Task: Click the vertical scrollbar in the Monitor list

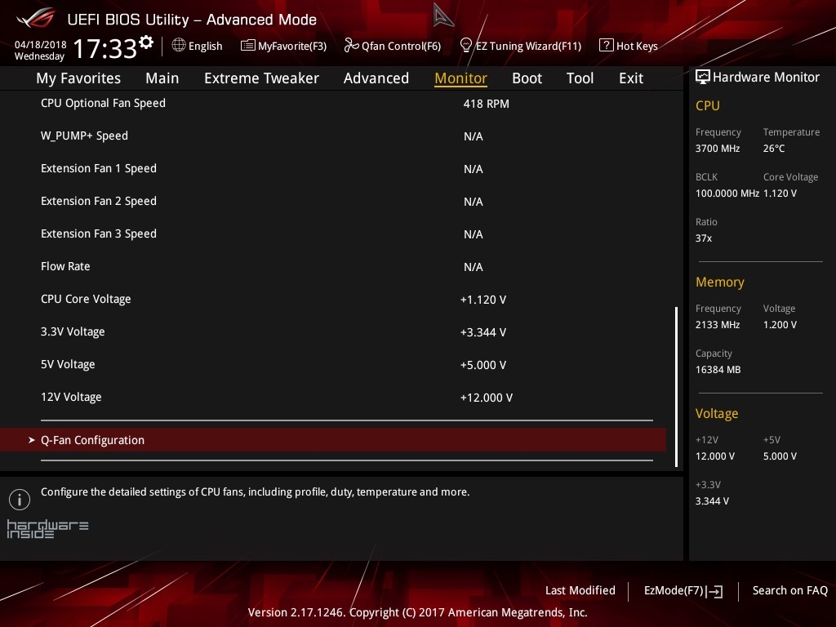Action: 677,386
